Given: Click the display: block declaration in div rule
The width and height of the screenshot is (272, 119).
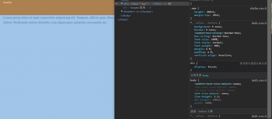Looking at the screenshot, I should click(x=206, y=67).
